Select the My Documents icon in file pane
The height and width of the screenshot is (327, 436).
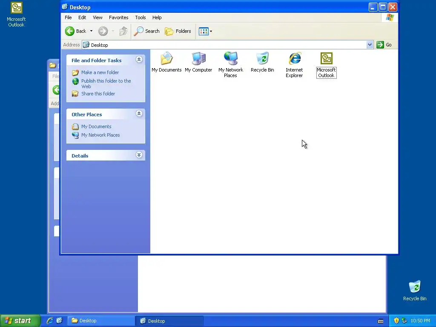pos(166,62)
